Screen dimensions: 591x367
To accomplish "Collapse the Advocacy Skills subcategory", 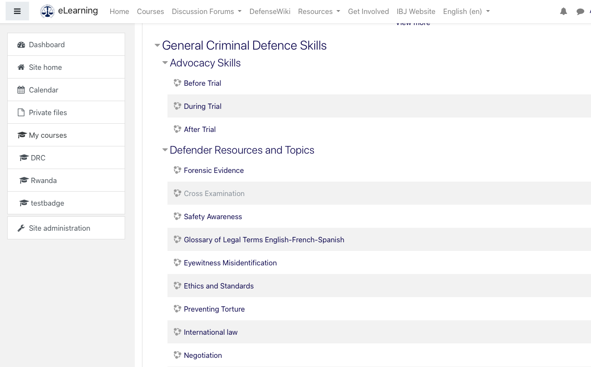I will tap(165, 63).
